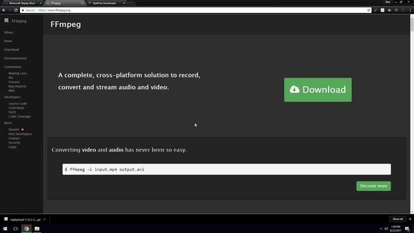
Task: Click Show all downloads
Action: [398, 219]
